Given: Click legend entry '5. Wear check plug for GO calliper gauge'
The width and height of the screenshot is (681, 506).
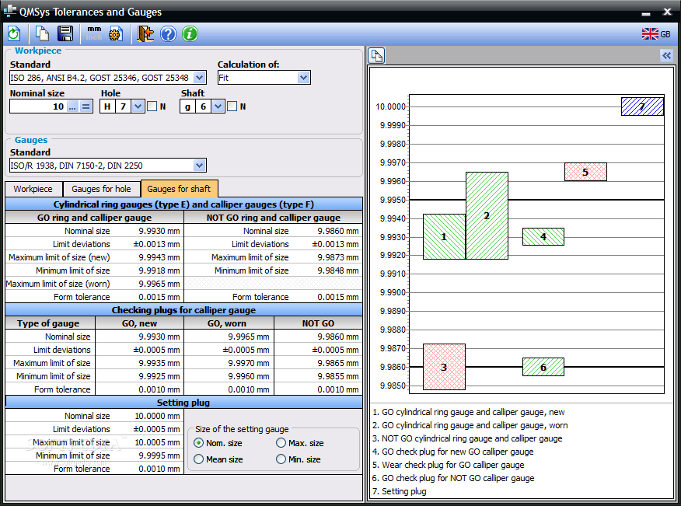Looking at the screenshot, I should coord(449,465).
